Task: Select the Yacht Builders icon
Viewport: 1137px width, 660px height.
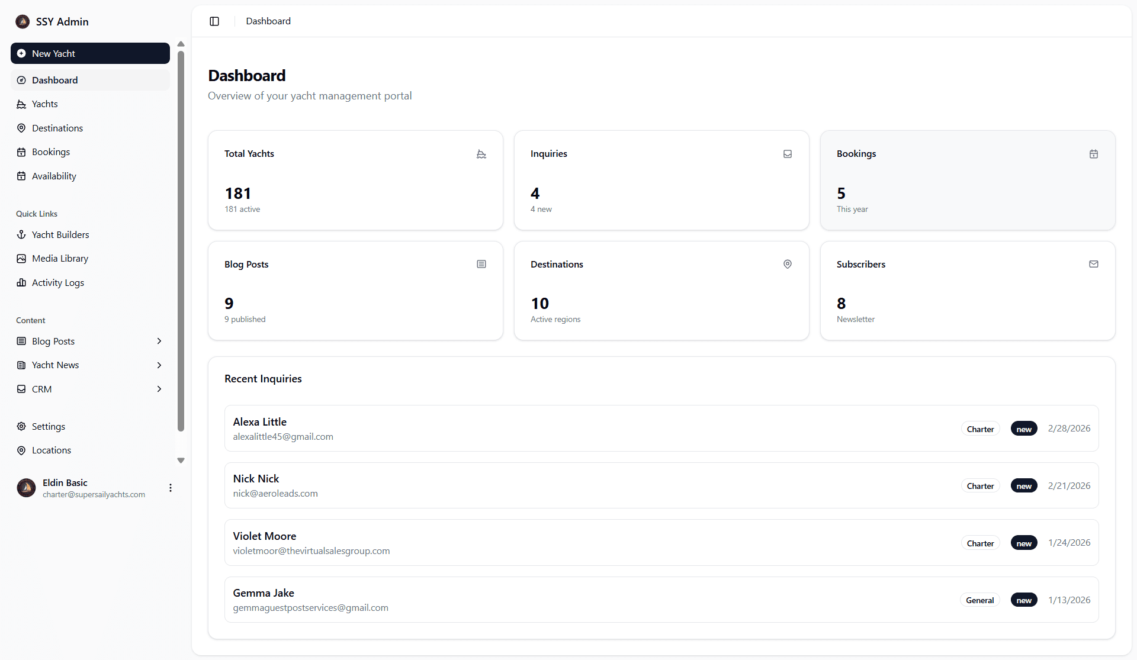Action: tap(22, 234)
